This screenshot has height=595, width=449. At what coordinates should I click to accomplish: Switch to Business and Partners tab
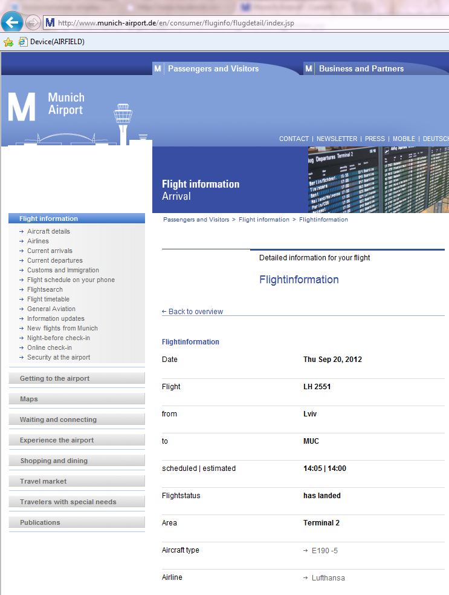coord(361,68)
